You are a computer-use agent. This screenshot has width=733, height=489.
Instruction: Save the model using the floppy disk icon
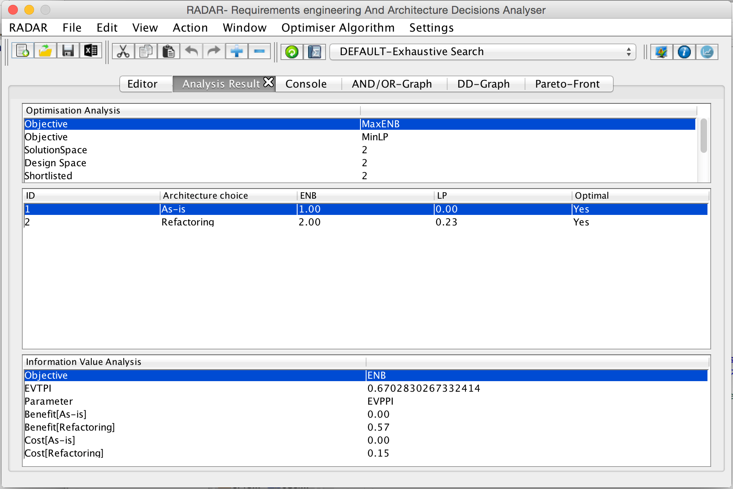click(68, 51)
